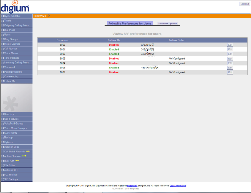Click the Follow Order column header
This screenshot has height=193, width=251.
[176, 40]
